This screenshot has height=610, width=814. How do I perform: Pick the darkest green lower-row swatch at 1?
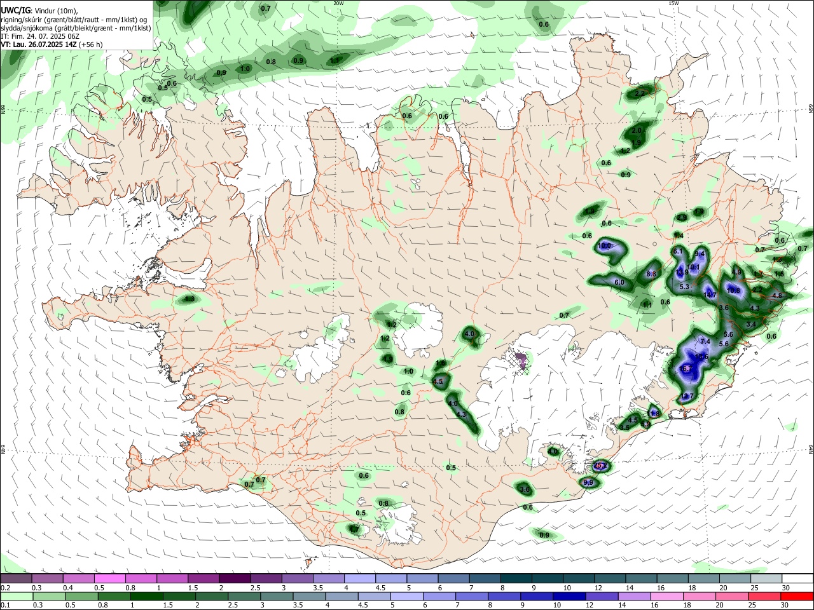(146, 596)
